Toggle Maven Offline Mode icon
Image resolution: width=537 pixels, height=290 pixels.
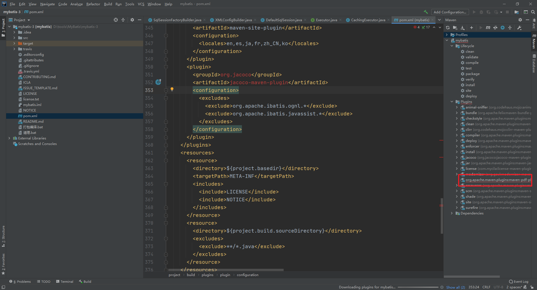point(495,28)
